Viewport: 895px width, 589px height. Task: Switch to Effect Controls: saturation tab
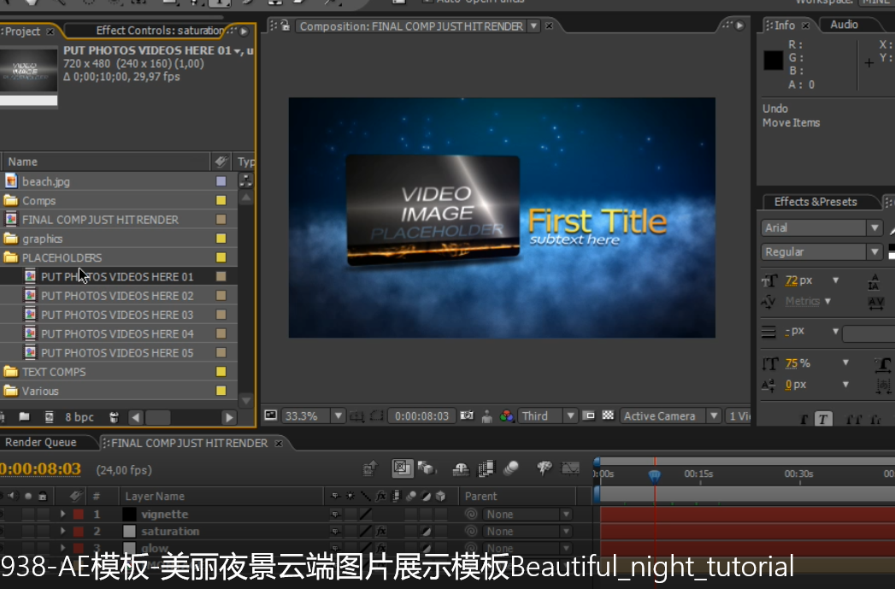point(159,30)
